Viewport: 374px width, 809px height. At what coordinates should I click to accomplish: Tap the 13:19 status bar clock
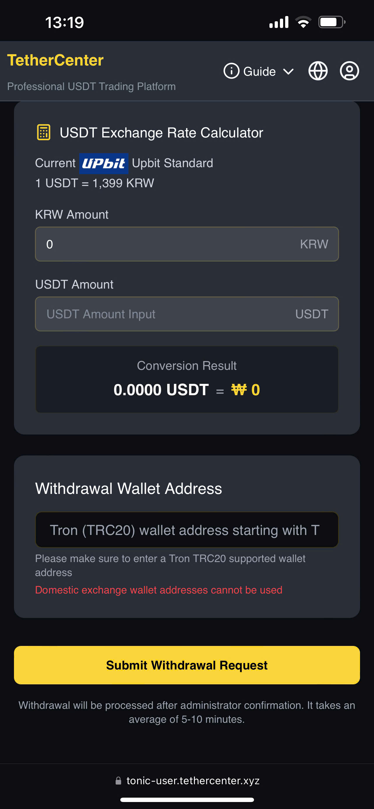tap(65, 22)
